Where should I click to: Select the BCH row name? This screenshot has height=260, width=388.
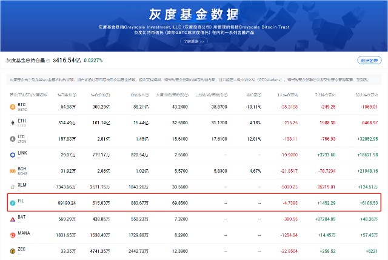[x=22, y=169]
